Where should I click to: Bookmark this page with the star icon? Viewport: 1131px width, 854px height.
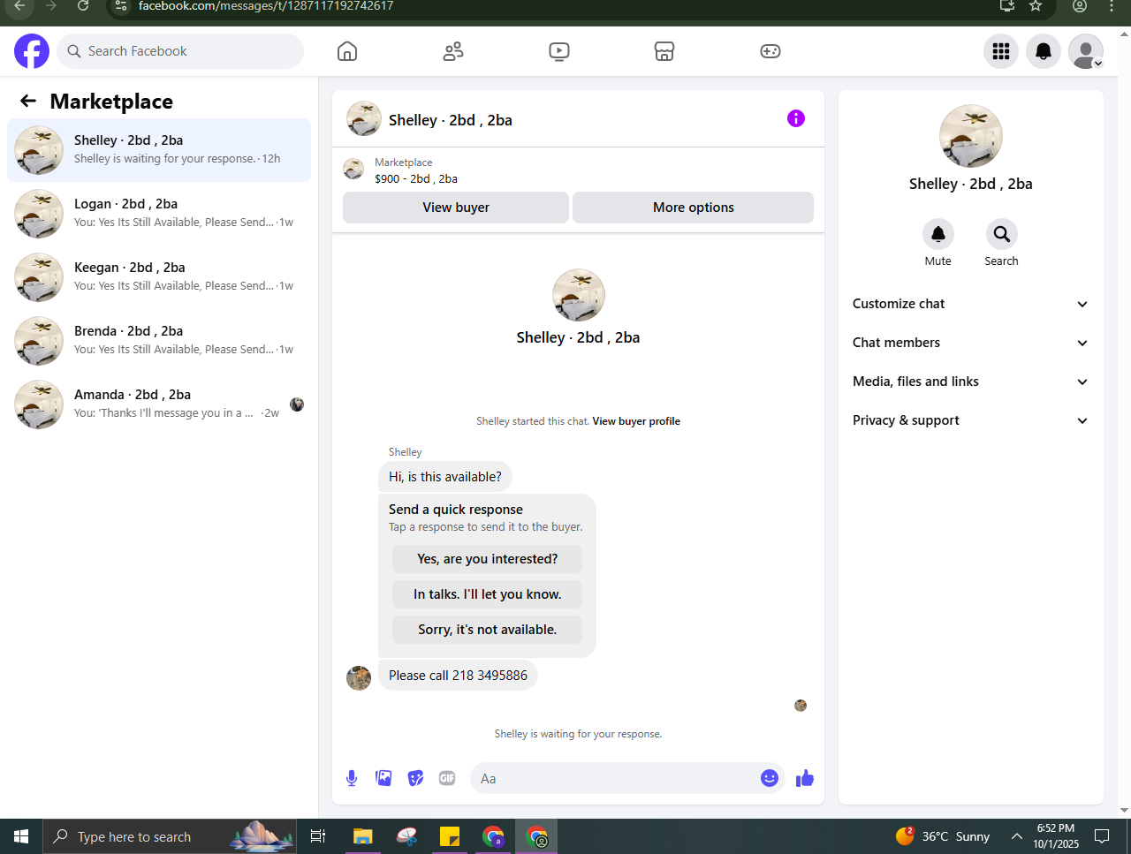(x=1036, y=5)
